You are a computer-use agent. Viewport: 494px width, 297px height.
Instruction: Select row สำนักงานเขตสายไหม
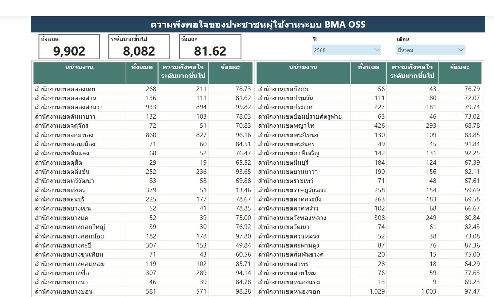tap(369, 273)
